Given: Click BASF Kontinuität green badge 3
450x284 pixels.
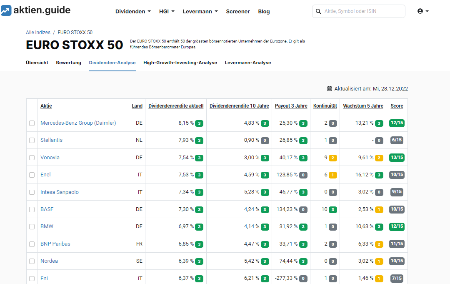Looking at the screenshot, I should pos(333,210).
